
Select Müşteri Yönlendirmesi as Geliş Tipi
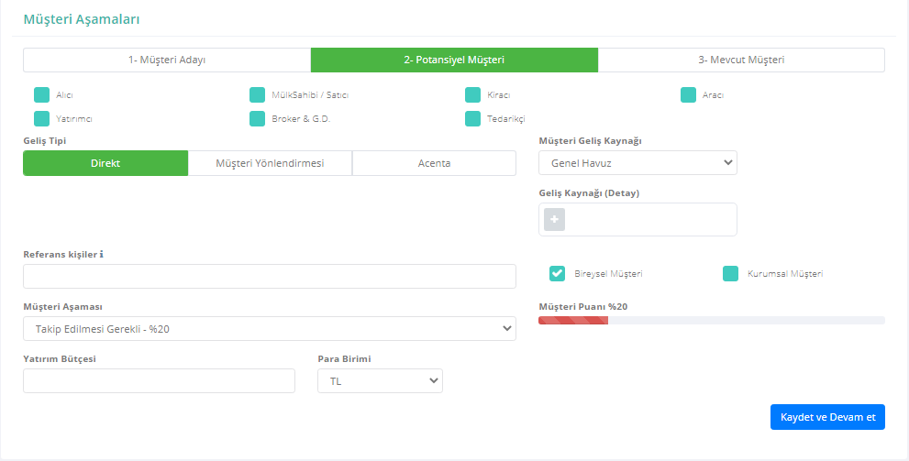coord(271,163)
